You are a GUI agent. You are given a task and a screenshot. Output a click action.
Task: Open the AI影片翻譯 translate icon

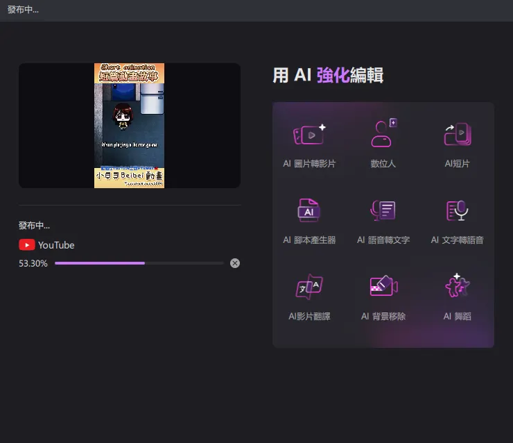point(309,287)
